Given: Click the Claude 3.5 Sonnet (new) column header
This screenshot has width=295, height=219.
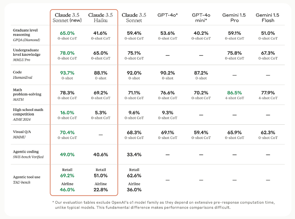Looking at the screenshot, I should (67, 18).
